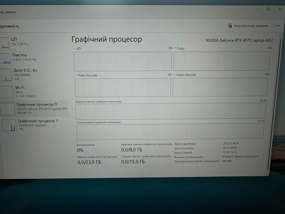Click driver version 32.0.15.6624
285x214 pixels.
231,143
